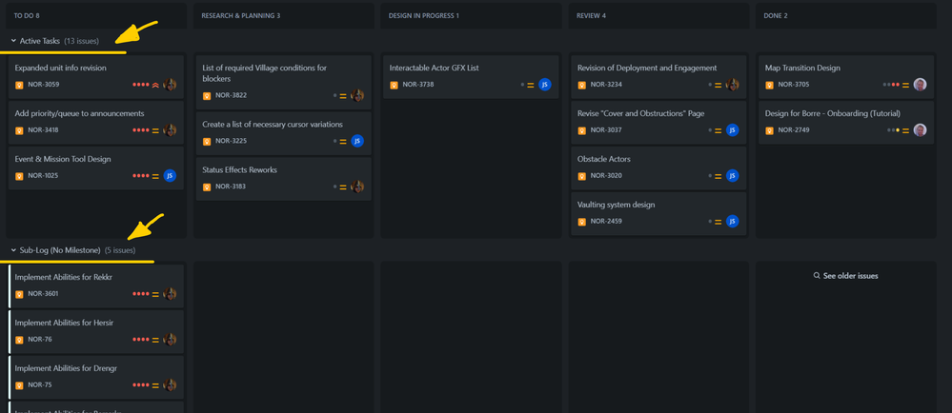Click assignee avatar on NOR-3183 card
Viewport: 952px width, 413px height.
357,187
